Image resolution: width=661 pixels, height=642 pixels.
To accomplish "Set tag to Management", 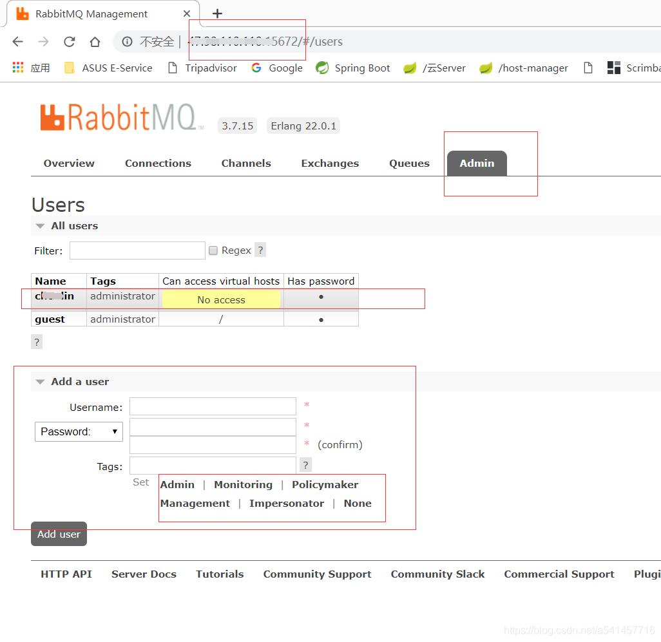I will pyautogui.click(x=195, y=504).
